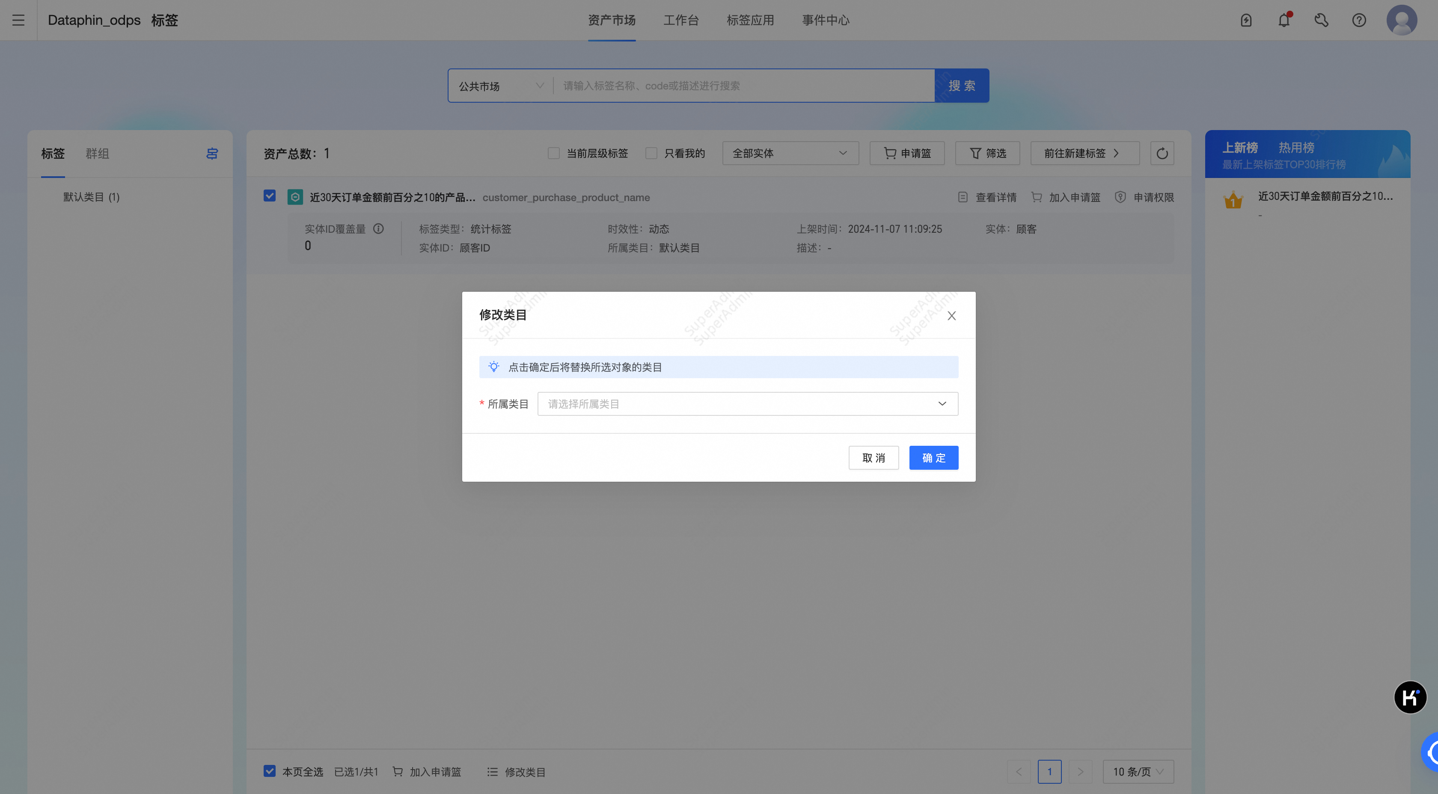Enable the 只看我的 checkbox
The width and height of the screenshot is (1438, 794).
(x=651, y=153)
